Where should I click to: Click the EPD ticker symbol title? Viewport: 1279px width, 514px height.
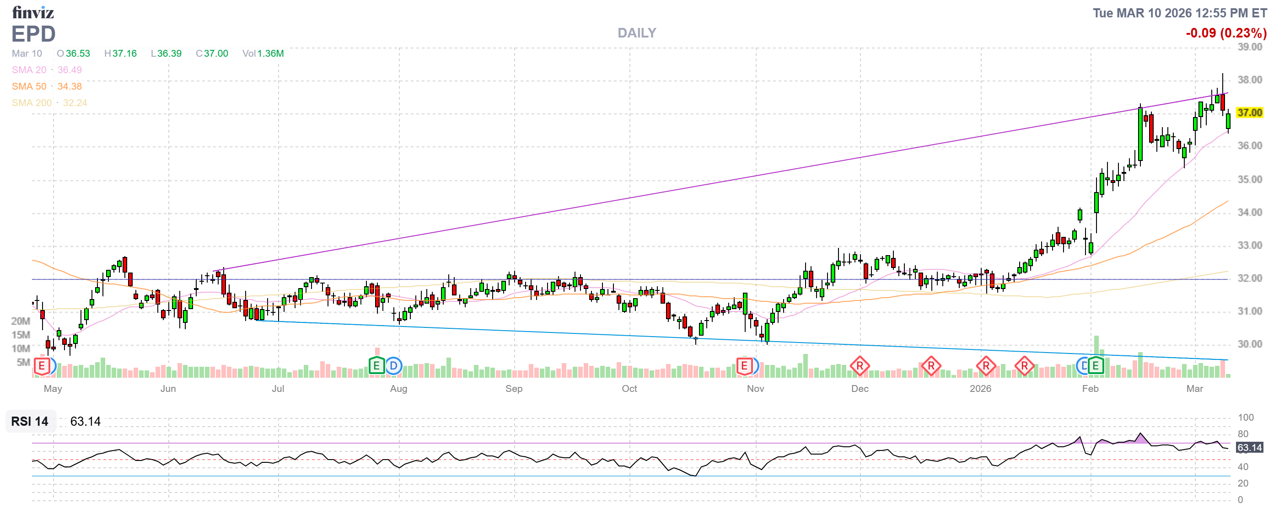[33, 34]
